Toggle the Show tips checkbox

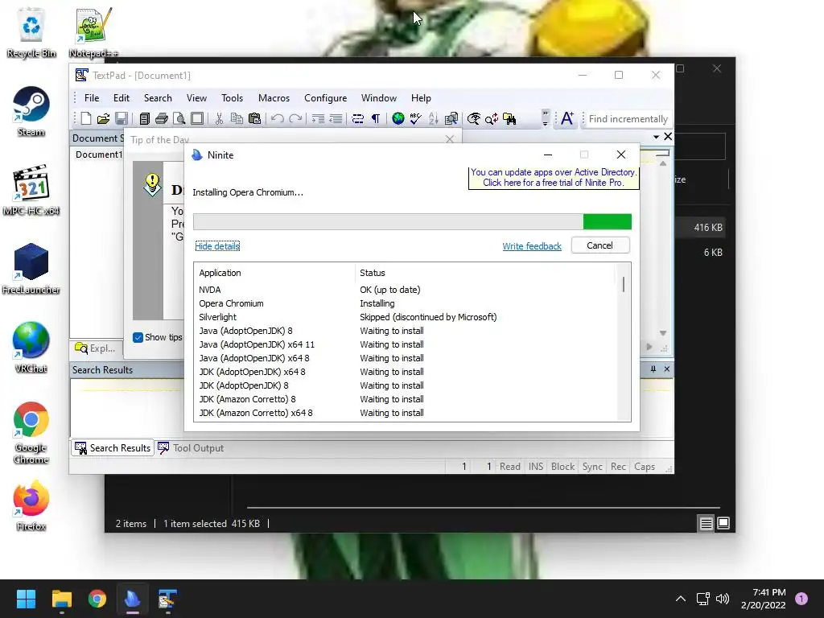point(138,337)
